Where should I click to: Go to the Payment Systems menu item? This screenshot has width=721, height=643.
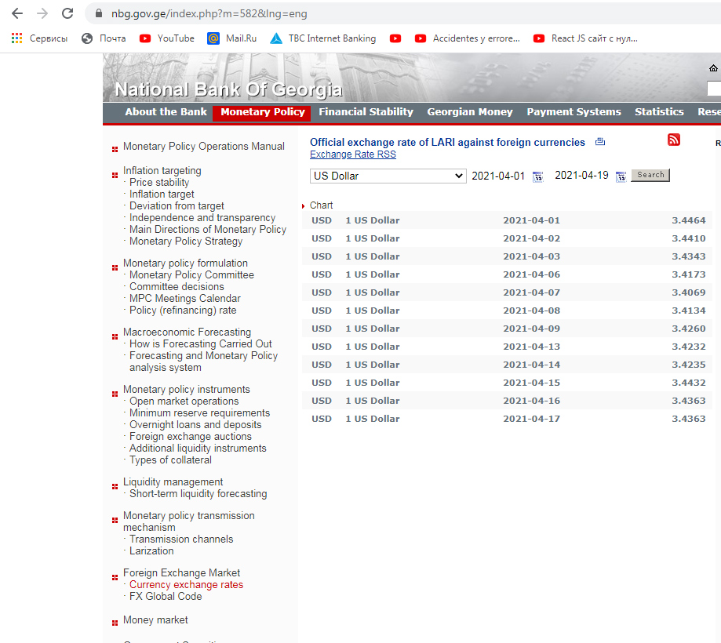coord(574,112)
